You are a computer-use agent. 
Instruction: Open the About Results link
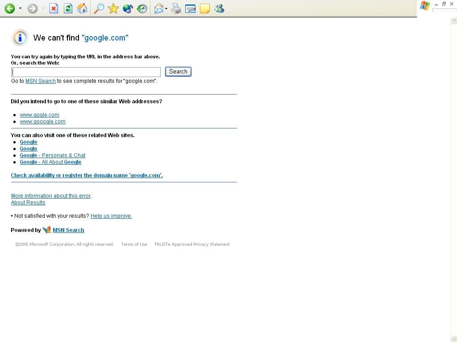28,203
